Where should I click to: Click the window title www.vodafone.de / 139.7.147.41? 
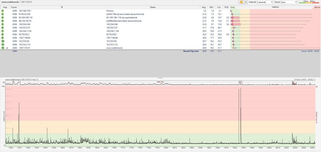[17, 2]
